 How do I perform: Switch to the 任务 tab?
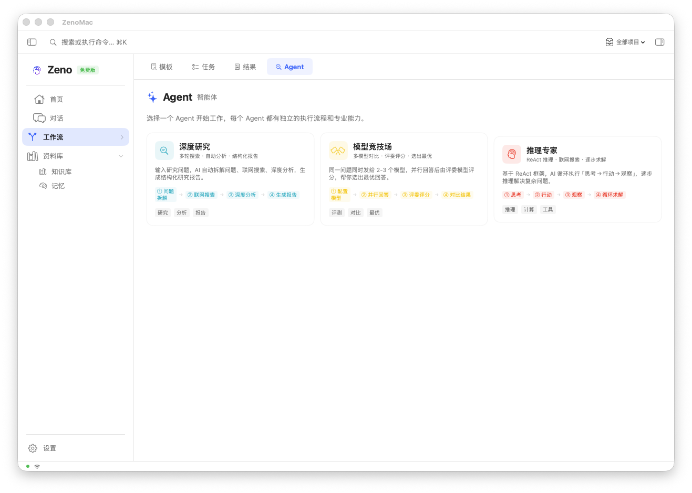tap(203, 67)
